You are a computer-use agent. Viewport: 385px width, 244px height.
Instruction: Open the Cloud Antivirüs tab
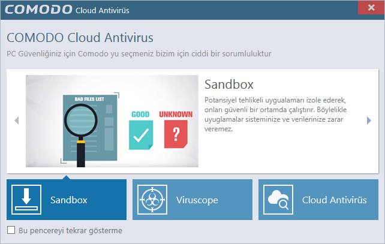coord(318,200)
